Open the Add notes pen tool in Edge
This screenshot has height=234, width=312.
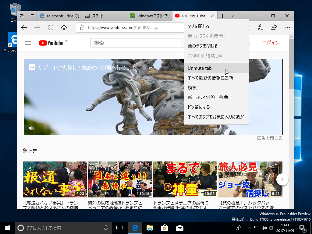(260, 27)
